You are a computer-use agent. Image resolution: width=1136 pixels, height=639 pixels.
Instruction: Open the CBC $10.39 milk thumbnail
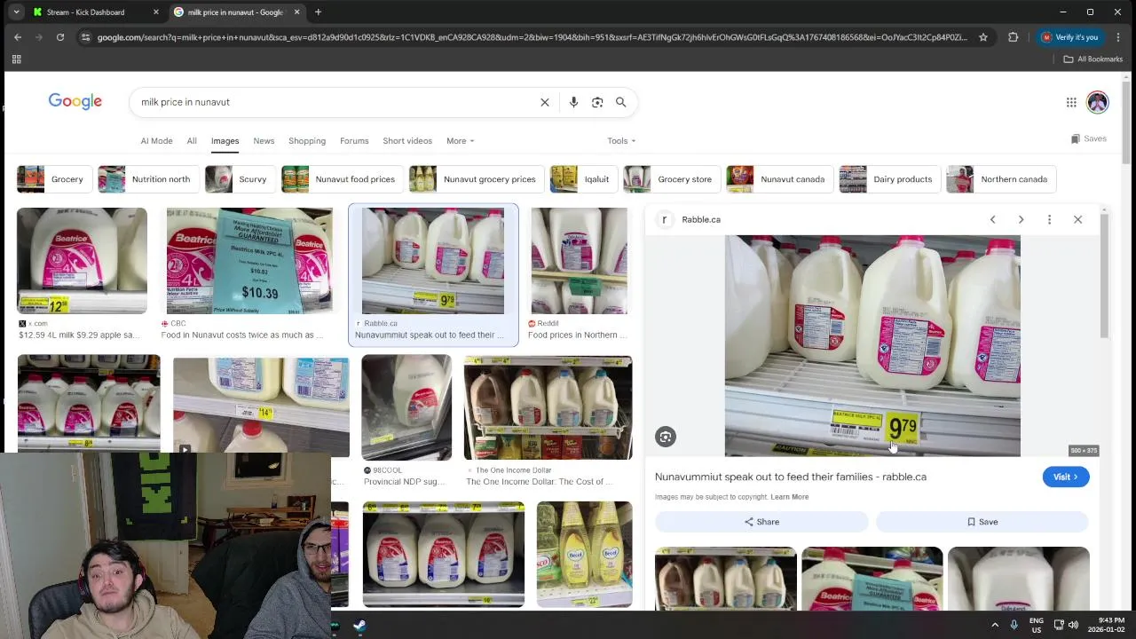point(249,261)
